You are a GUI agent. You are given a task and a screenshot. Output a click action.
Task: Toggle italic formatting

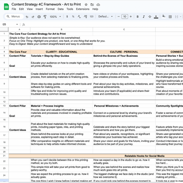pyautogui.click(x=144, y=16)
